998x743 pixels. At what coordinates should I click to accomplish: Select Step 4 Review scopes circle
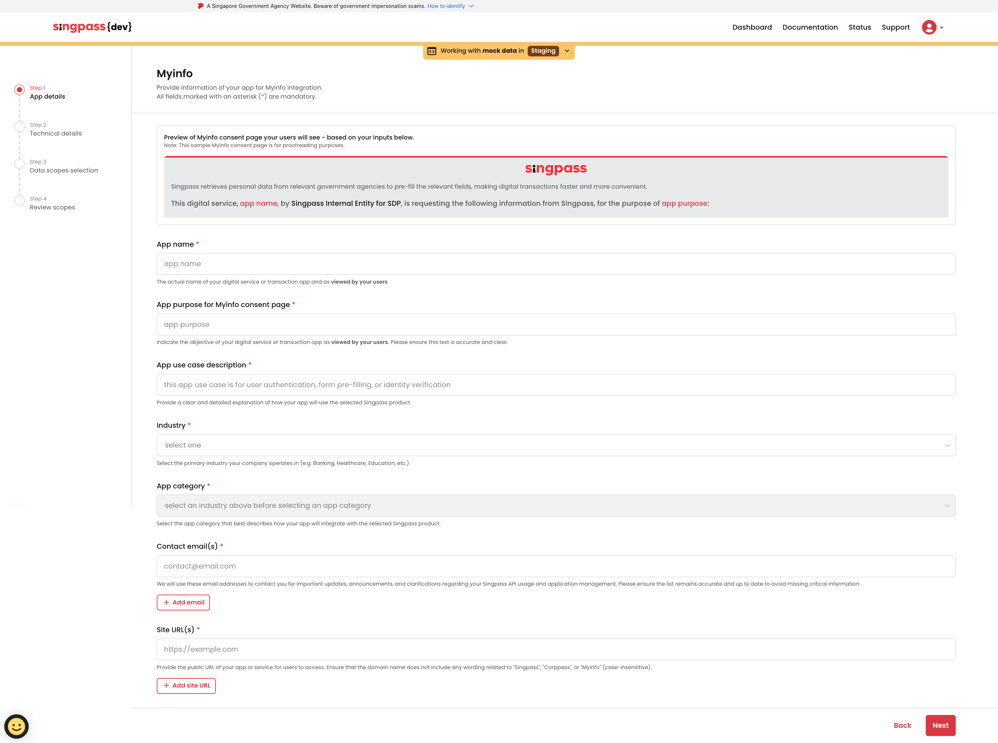pos(19,200)
